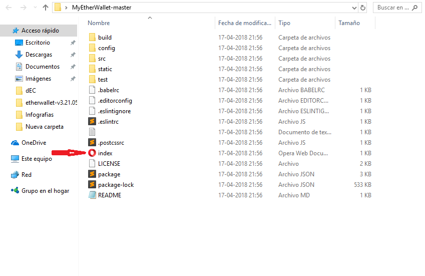Select Grupo en el hogar
The image size is (425, 276).
[x=45, y=191]
